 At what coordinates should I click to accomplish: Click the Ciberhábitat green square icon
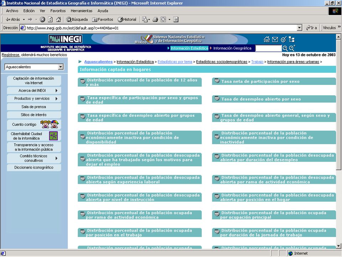[53, 136]
